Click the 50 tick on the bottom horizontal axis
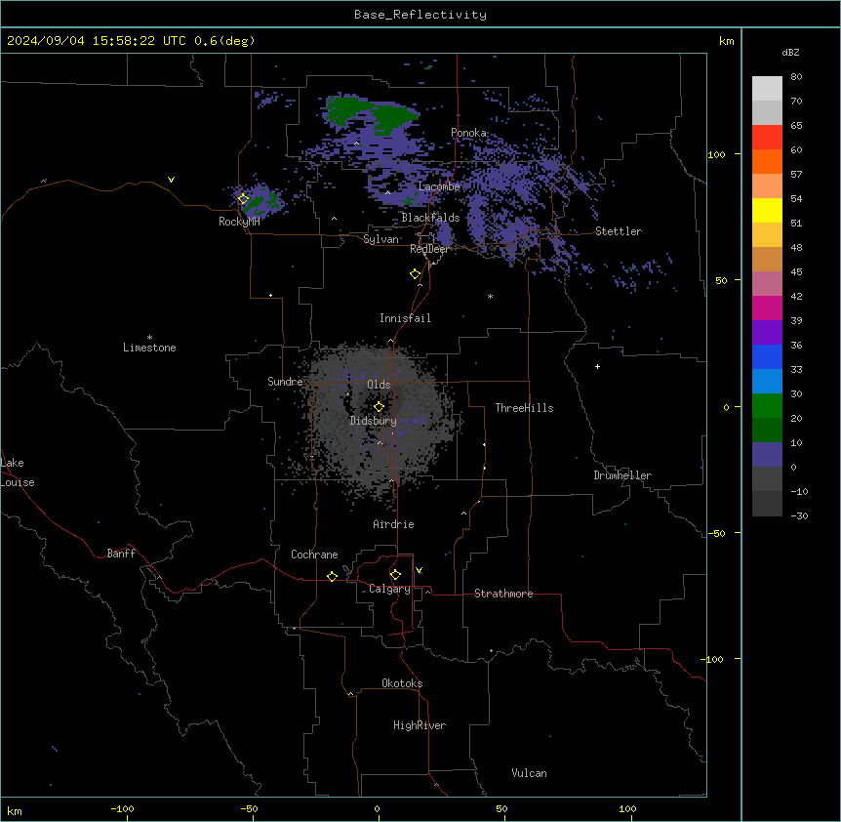Image resolution: width=841 pixels, height=822 pixels. pos(501,808)
